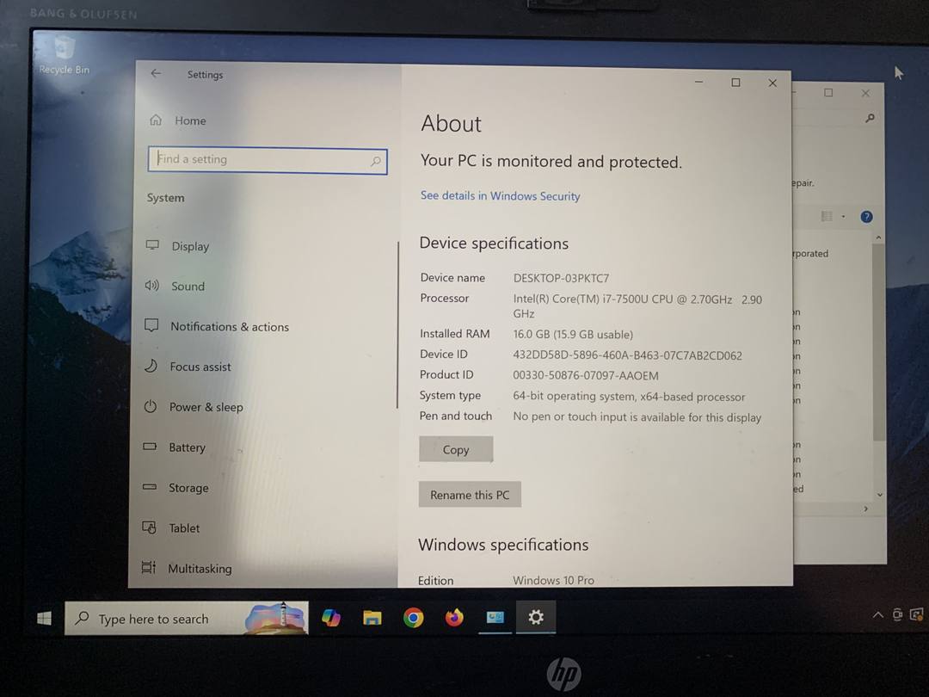Viewport: 929px width, 697px height.
Task: Click Rename this PC button
Action: coord(470,495)
